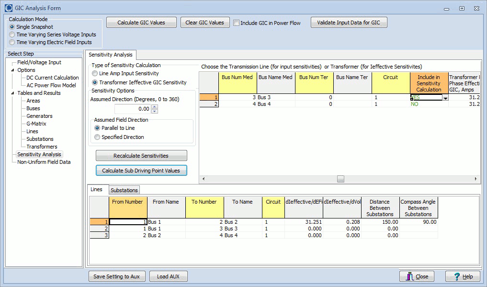Screen dimensions: 487x287
Task: Click the Assumed Direction degrees input field
Action: (132, 109)
